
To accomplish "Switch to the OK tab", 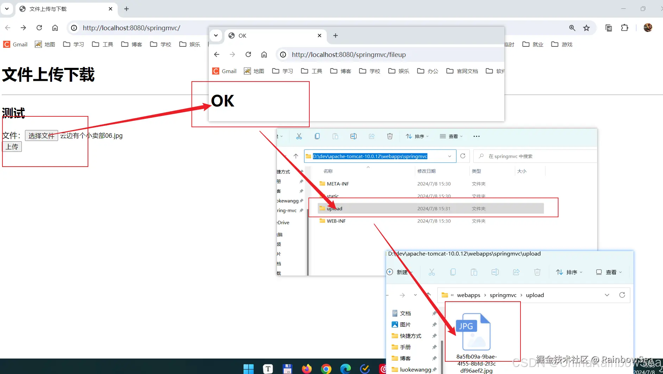I will [x=275, y=36].
